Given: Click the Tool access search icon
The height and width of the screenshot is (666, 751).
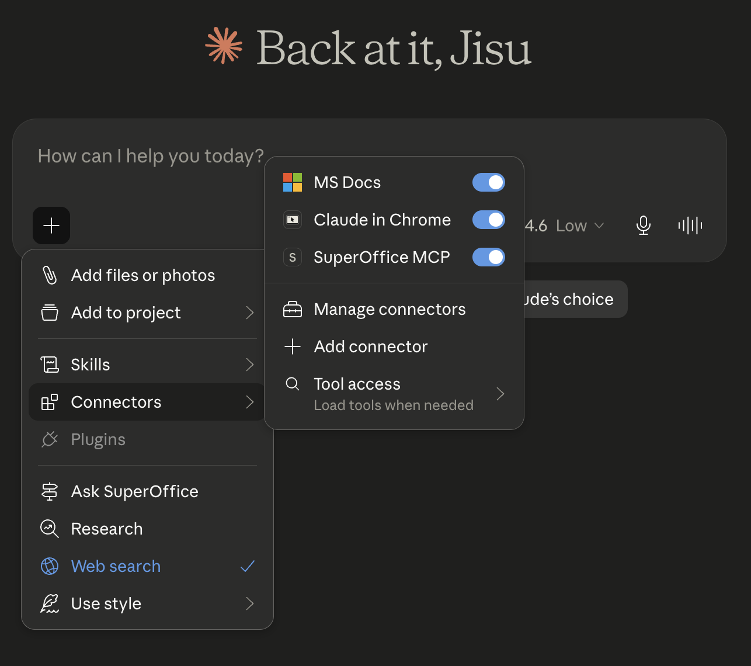Looking at the screenshot, I should (x=293, y=384).
